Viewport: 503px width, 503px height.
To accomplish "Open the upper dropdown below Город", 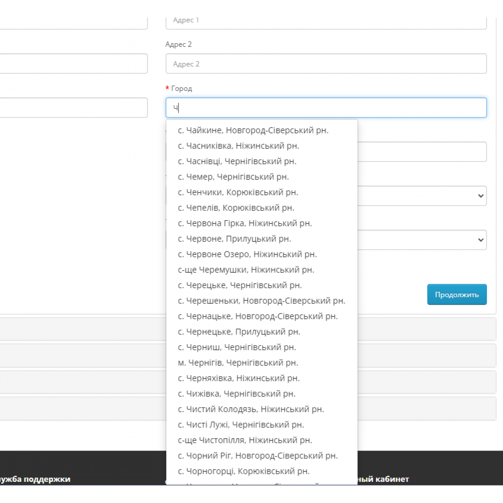I will pos(422,196).
